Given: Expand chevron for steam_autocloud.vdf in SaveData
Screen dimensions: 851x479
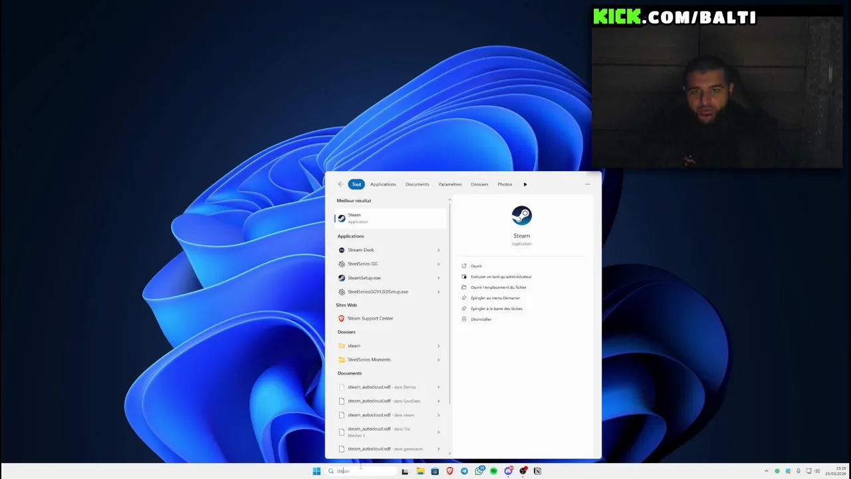Looking at the screenshot, I should pos(438,401).
